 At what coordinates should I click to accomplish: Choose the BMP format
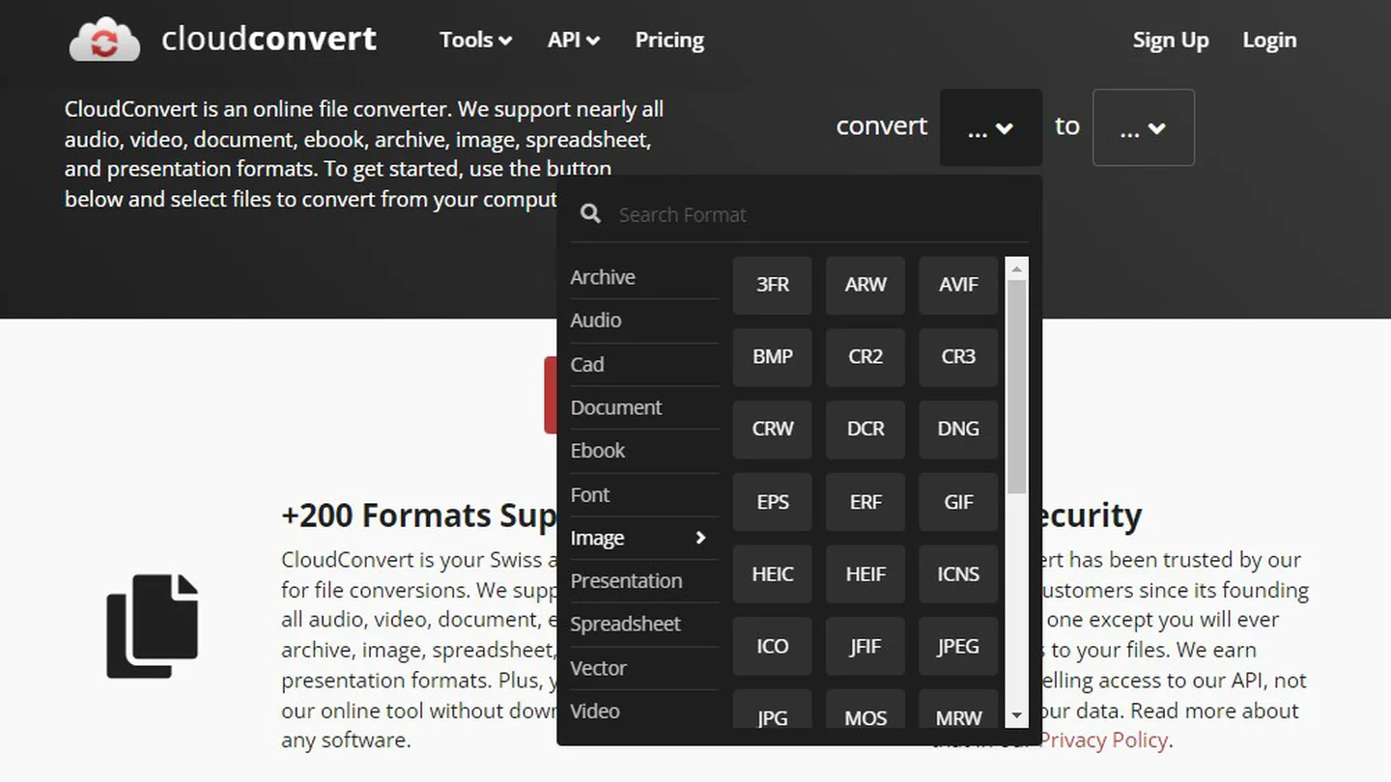pyautogui.click(x=773, y=357)
